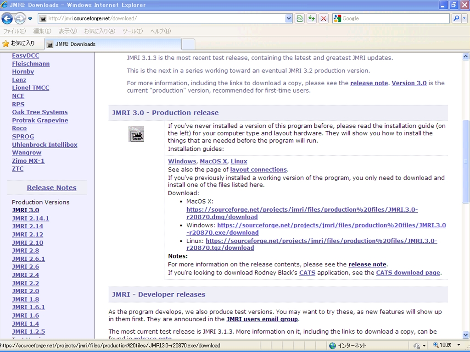Click the scrollbar down arrow
The width and height of the screenshot is (470, 352).
[x=465, y=335]
